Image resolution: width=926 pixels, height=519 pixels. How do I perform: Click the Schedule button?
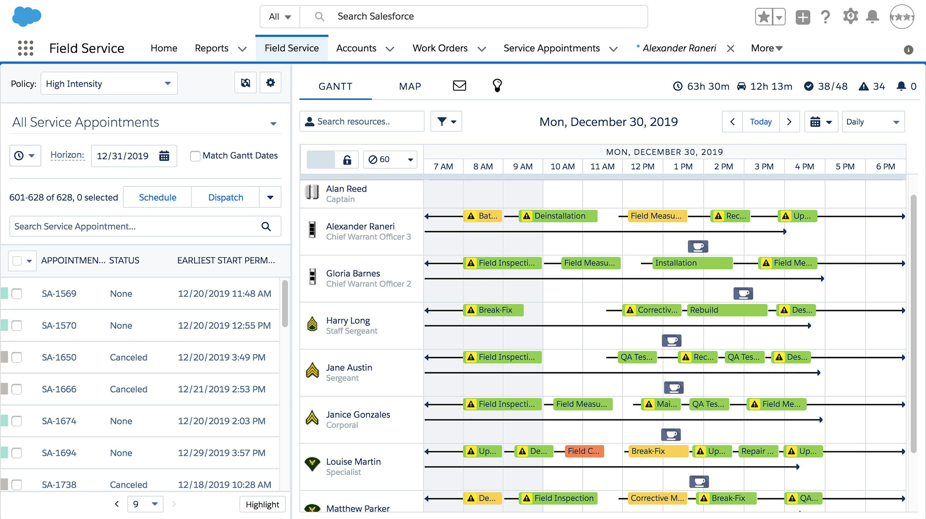pos(157,197)
